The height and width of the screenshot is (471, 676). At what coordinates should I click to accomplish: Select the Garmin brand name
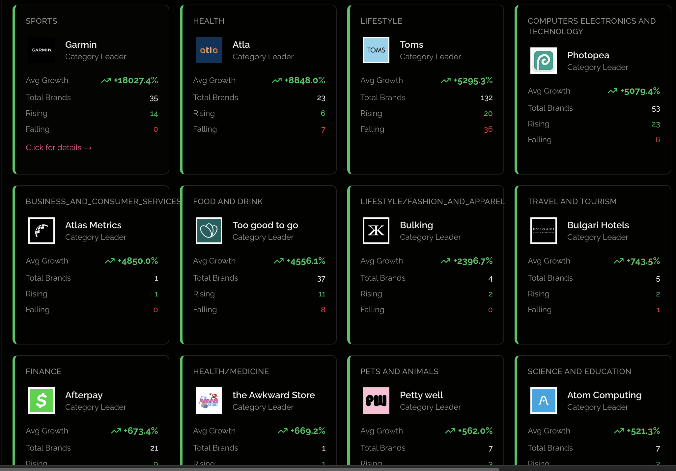pos(81,45)
